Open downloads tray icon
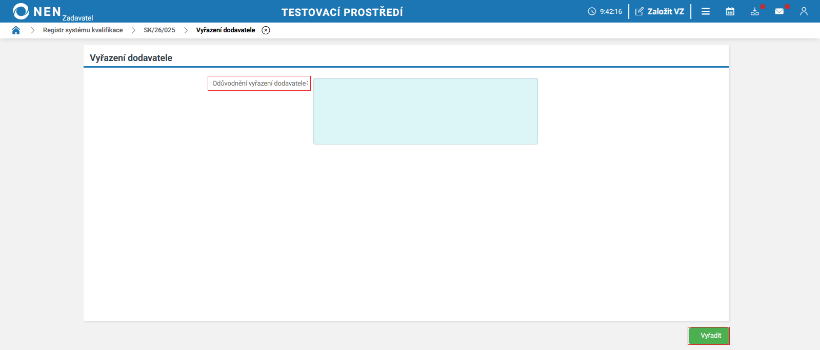The height and width of the screenshot is (350, 820). click(755, 11)
